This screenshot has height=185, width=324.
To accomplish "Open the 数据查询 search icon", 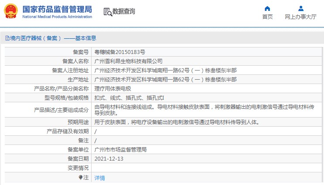I will pyautogui.click(x=108, y=12).
